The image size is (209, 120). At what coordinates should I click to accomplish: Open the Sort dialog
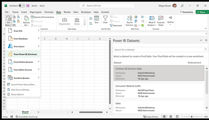(97, 20)
